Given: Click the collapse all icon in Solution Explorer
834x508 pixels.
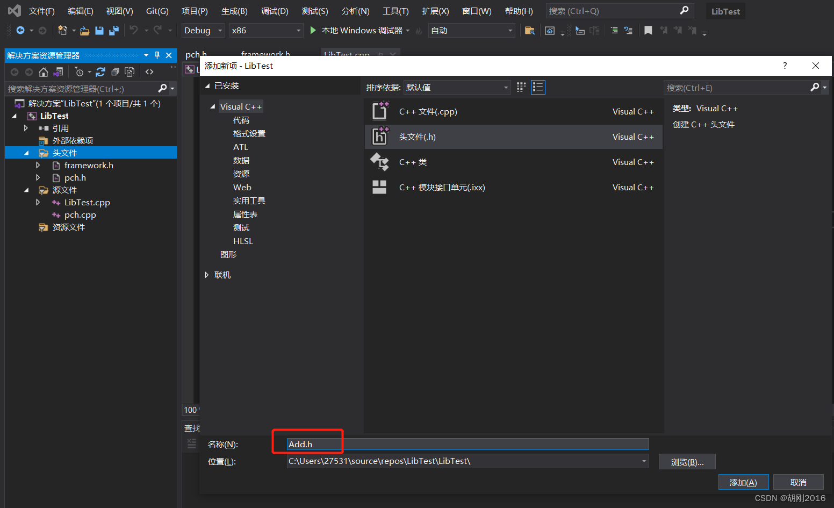Looking at the screenshot, I should point(115,72).
